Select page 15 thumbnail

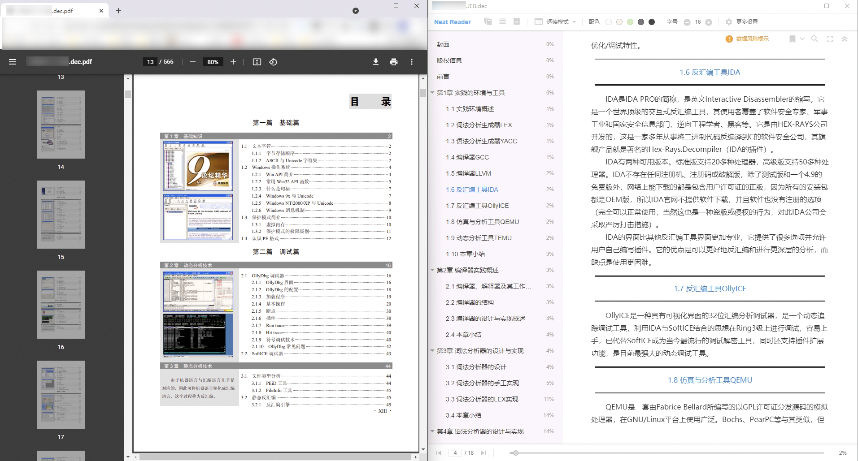coord(61,215)
